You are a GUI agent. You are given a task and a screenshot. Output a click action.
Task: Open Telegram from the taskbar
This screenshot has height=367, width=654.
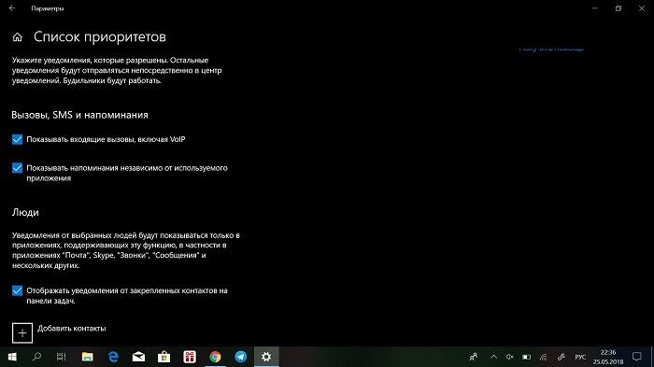(x=241, y=357)
